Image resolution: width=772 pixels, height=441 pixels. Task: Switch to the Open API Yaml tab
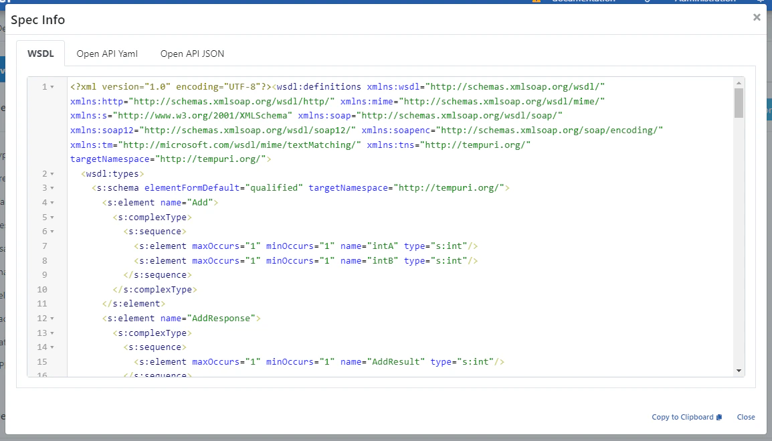(x=106, y=53)
